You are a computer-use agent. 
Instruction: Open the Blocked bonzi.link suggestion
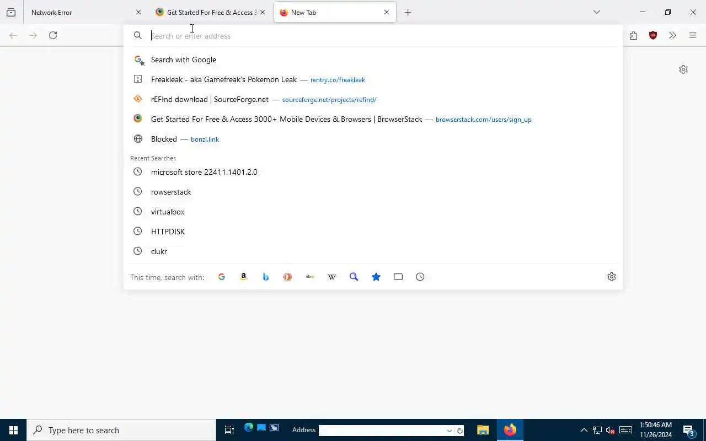click(x=373, y=139)
